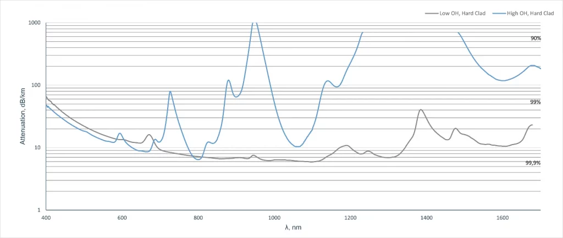Click the 800 tick label on x-axis

click(x=198, y=218)
